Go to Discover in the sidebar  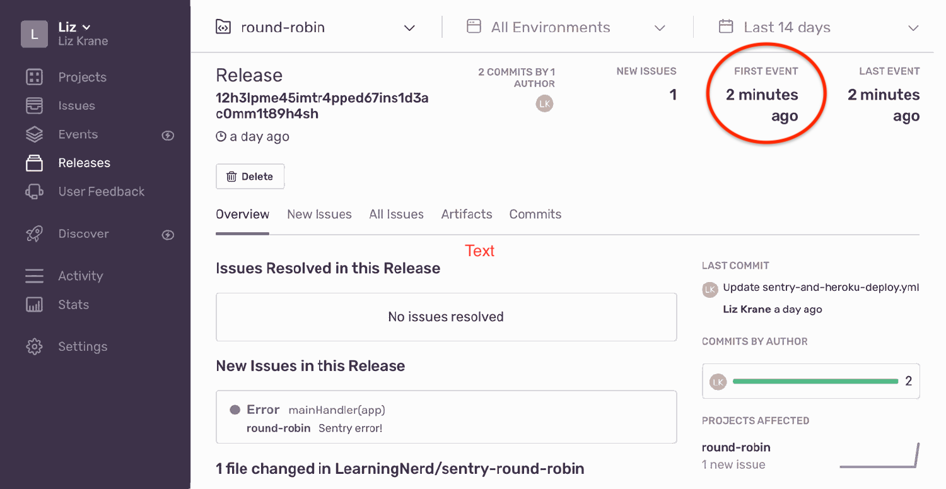(83, 233)
